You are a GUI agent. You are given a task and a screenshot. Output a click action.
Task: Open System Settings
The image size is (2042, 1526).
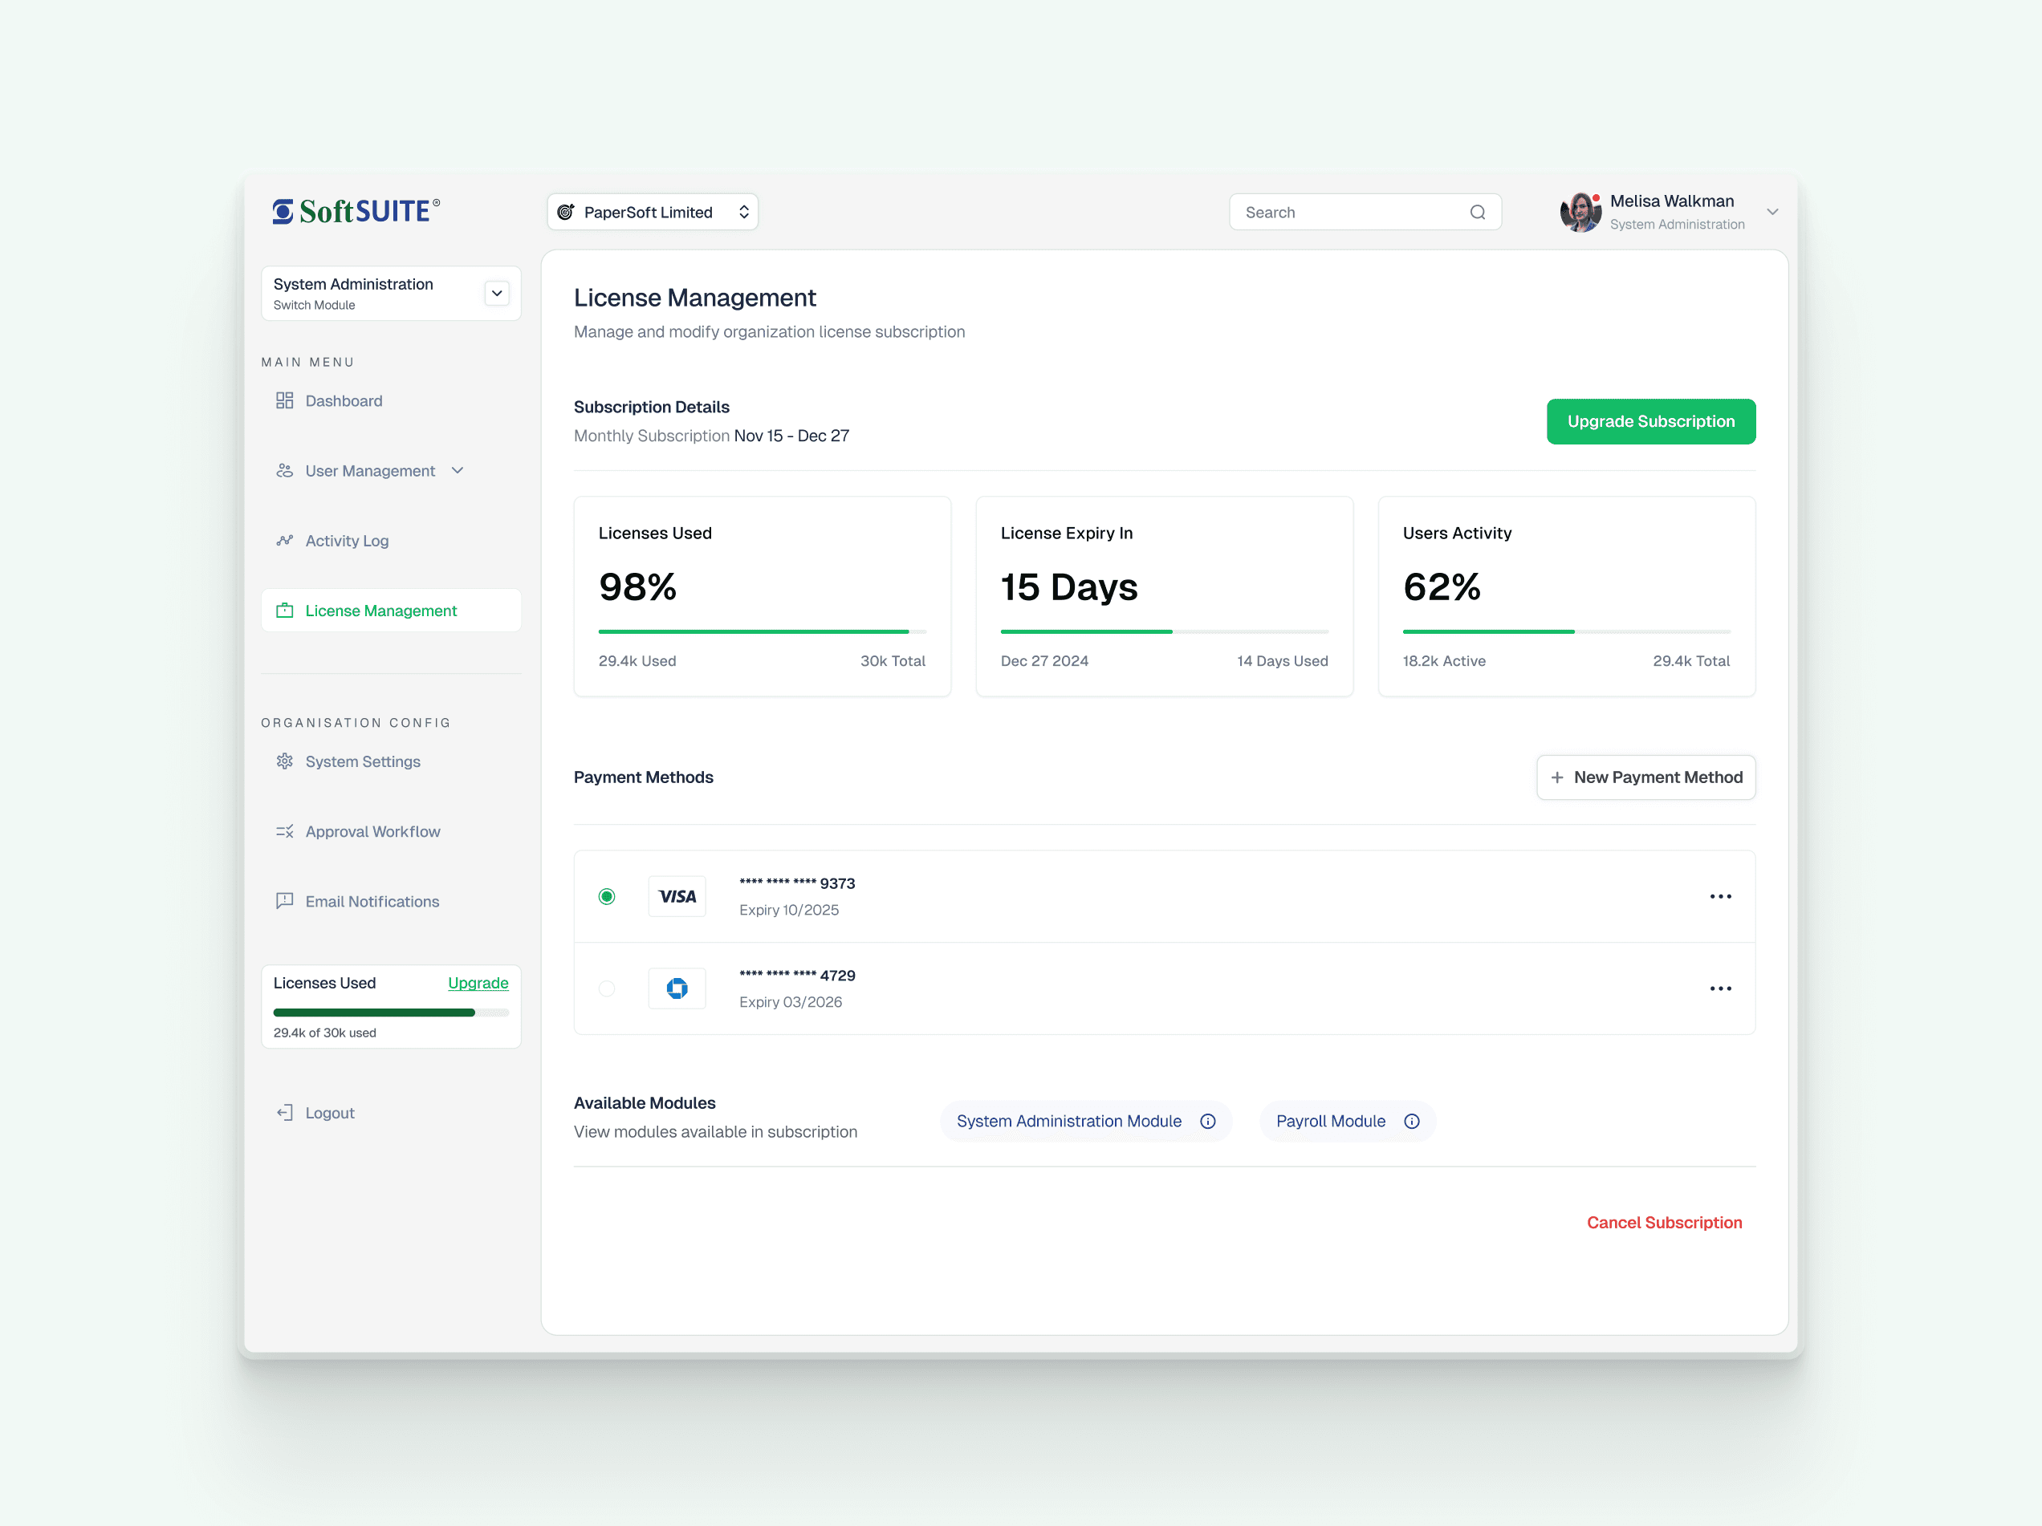(390, 761)
